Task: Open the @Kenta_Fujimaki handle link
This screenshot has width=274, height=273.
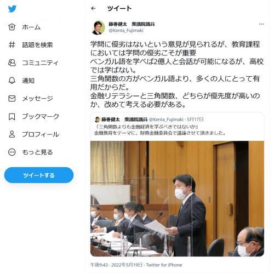Action: [126, 31]
